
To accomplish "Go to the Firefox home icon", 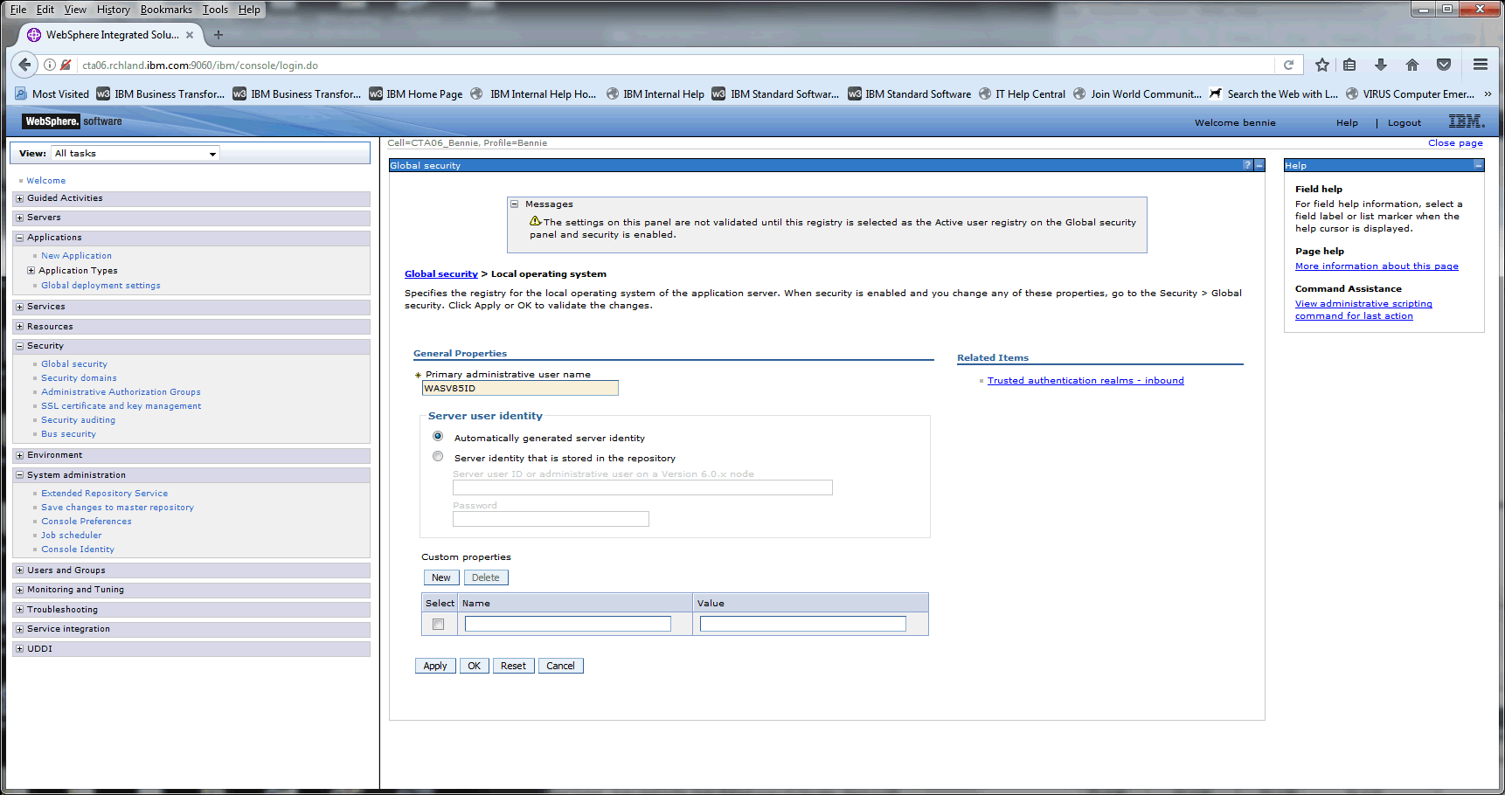I will click(x=1412, y=65).
